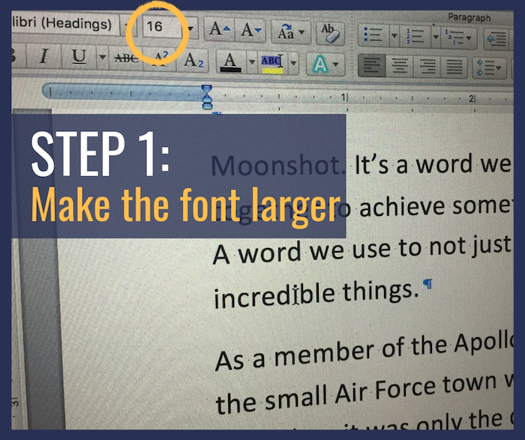The width and height of the screenshot is (525, 440).
Task: Open the highlight color dropdown arrow
Action: [x=293, y=63]
